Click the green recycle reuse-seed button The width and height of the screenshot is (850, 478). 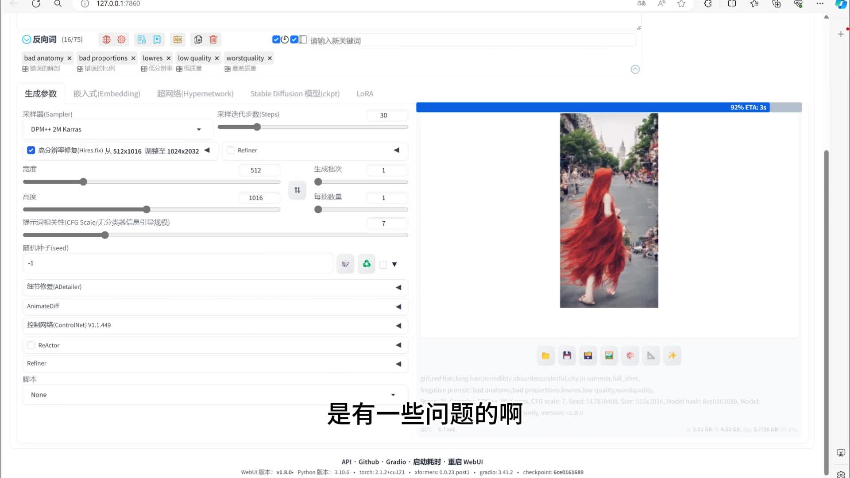(367, 264)
